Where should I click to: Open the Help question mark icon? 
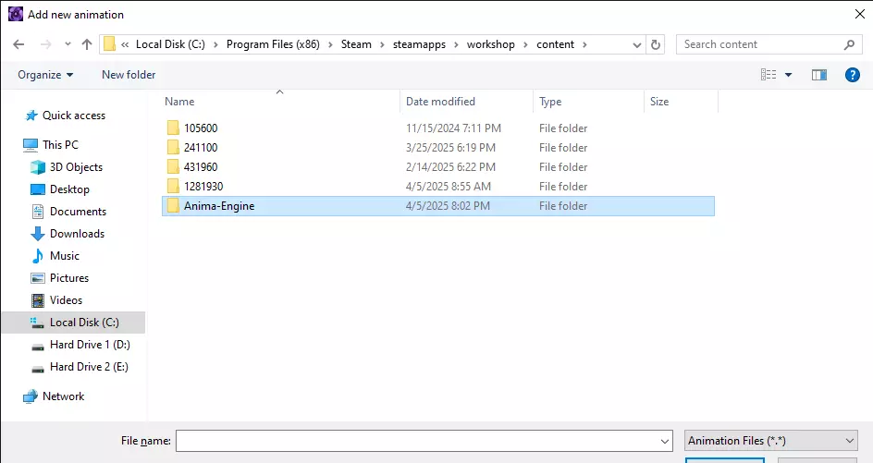point(853,75)
